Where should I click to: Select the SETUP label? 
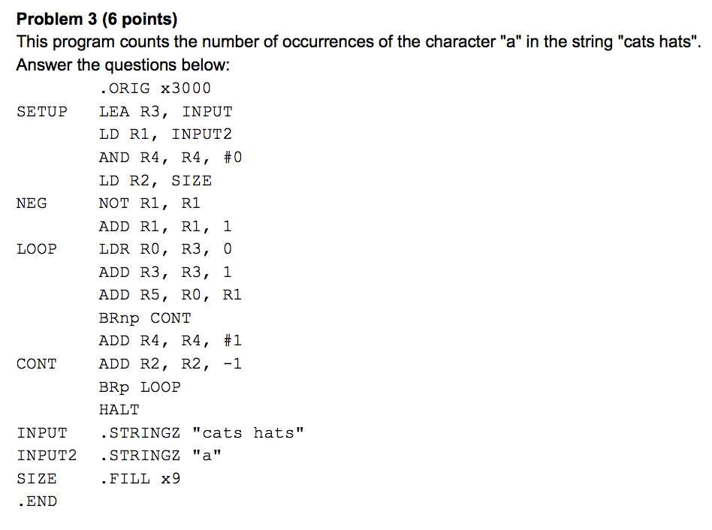click(41, 112)
